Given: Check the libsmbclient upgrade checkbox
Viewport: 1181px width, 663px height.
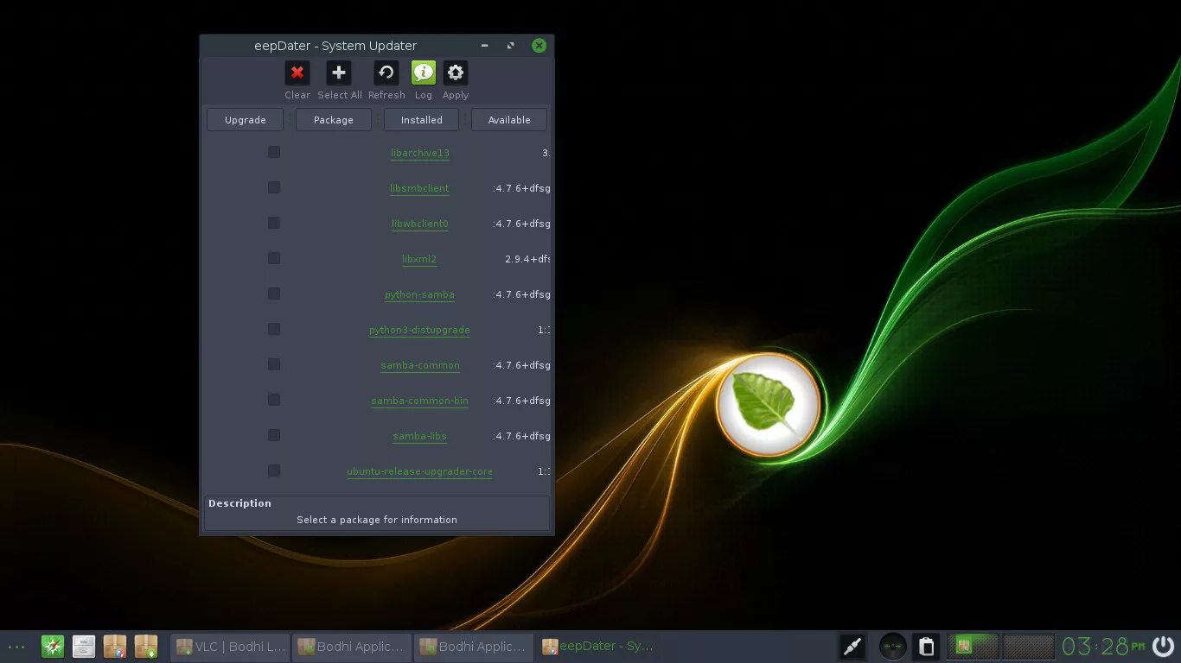Looking at the screenshot, I should (x=274, y=187).
